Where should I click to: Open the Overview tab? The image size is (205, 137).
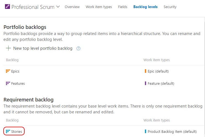click(72, 7)
